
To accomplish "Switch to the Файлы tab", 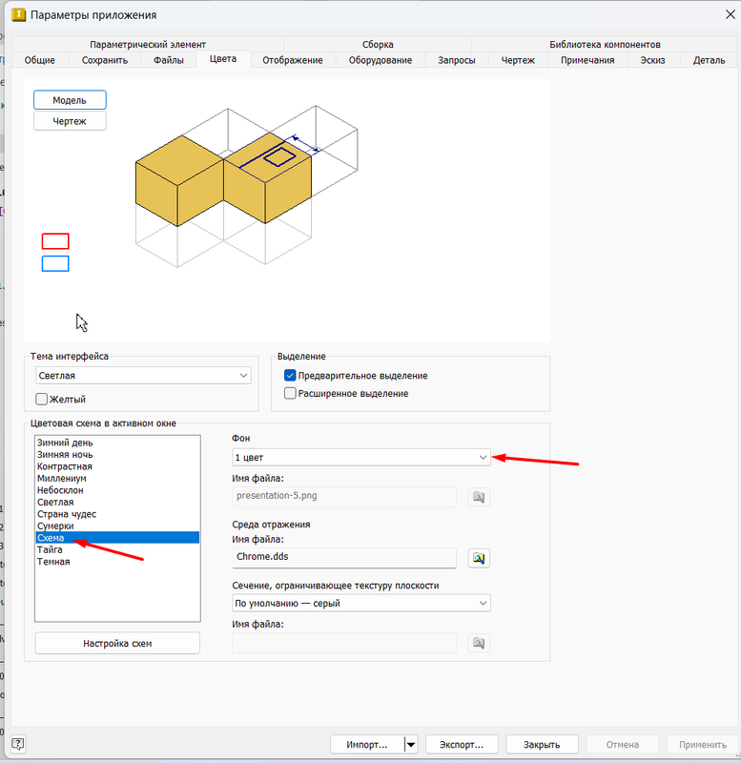I will tap(169, 60).
